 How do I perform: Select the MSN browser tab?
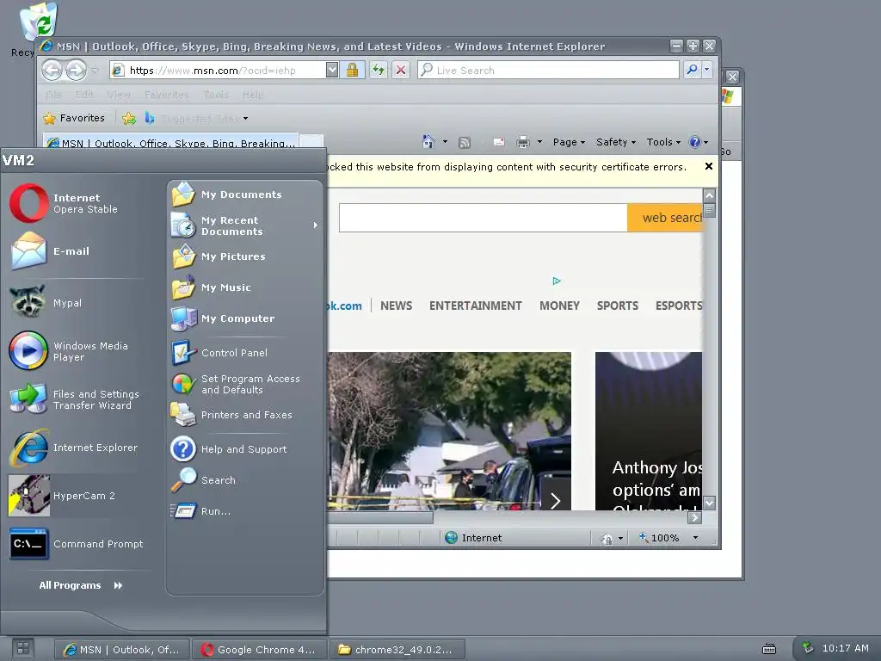click(171, 143)
